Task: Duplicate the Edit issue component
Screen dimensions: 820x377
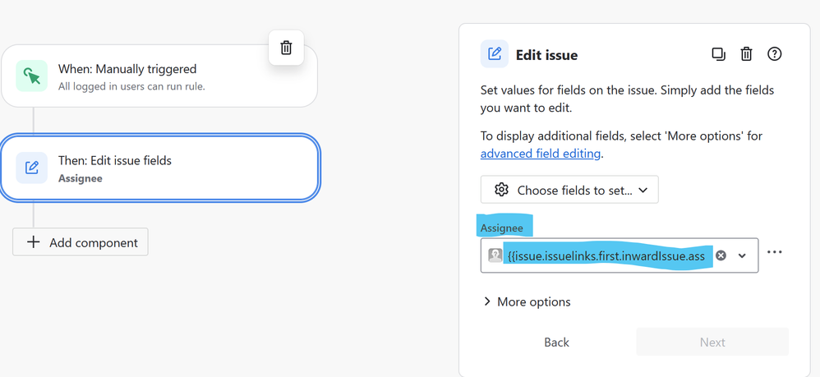Action: click(718, 54)
